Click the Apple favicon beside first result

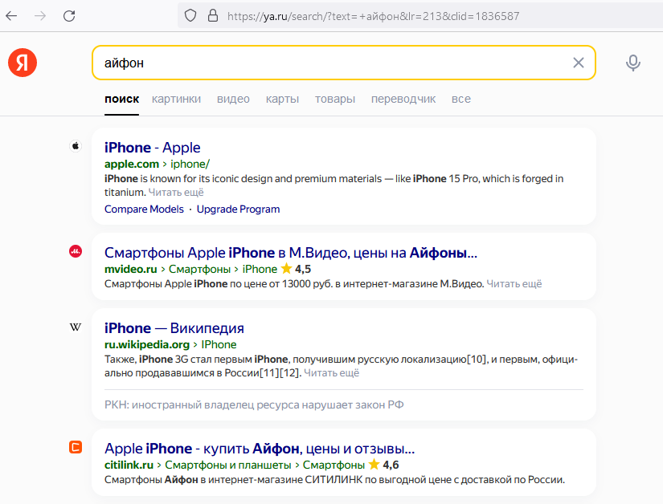[76, 146]
